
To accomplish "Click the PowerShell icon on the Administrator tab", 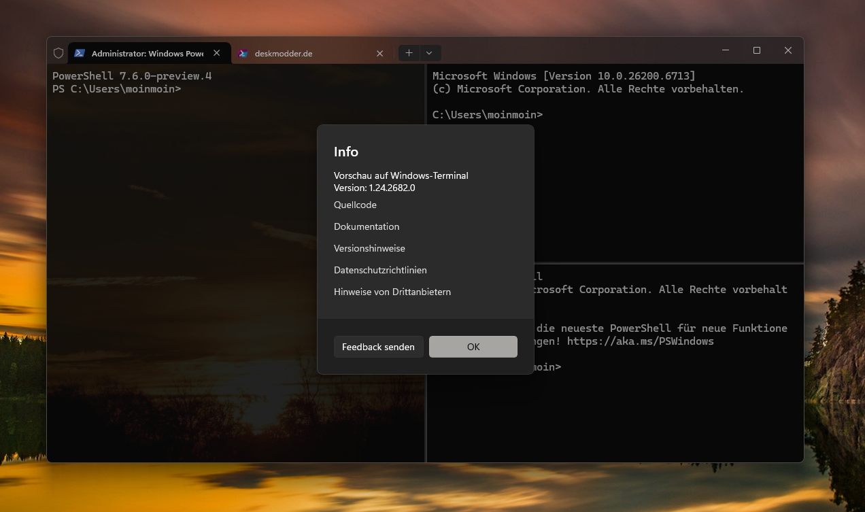I will point(80,53).
